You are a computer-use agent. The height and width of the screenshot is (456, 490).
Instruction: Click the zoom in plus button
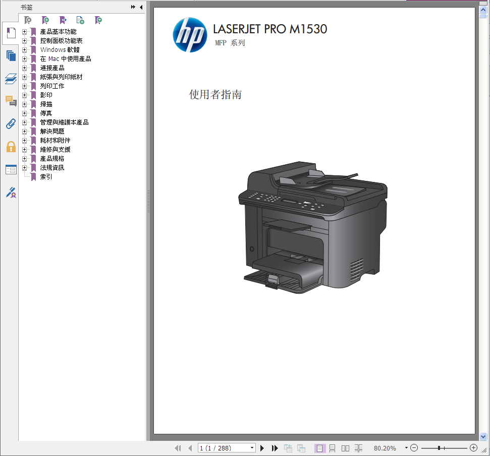(x=473, y=448)
